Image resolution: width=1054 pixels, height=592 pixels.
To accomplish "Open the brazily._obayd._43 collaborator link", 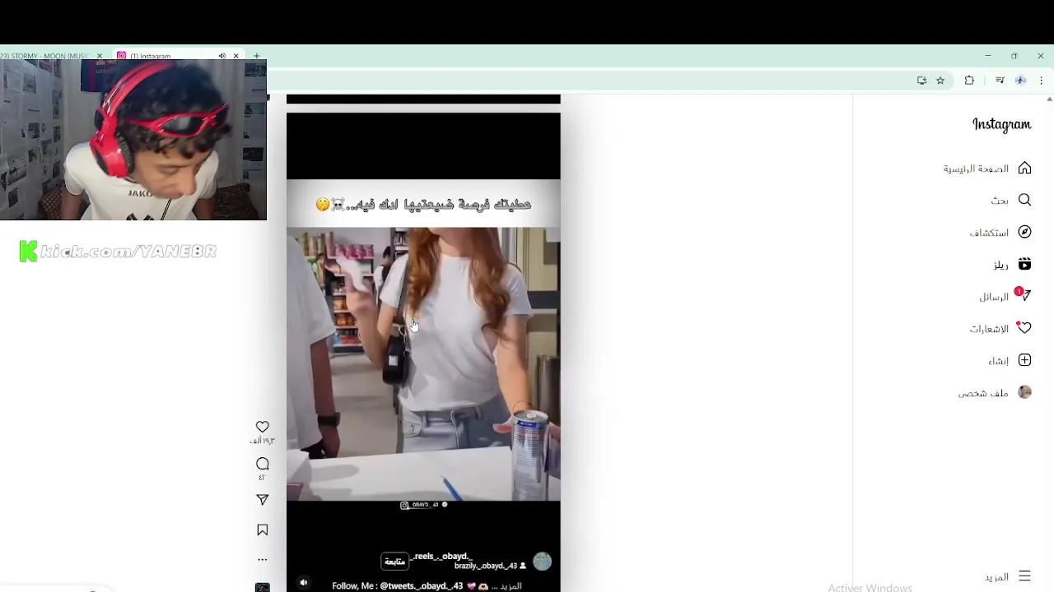I will 486,567.
